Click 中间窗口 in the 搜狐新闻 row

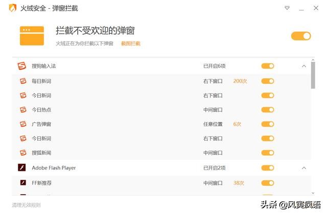tap(213, 153)
